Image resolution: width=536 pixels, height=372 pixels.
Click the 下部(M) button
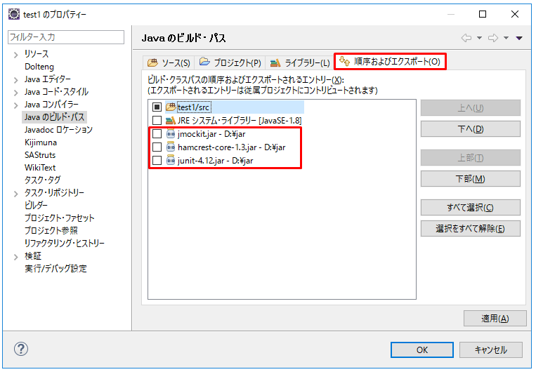pos(471,179)
